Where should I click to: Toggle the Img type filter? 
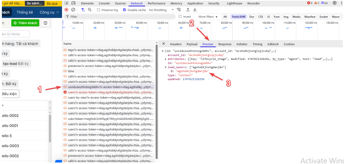click(286, 16)
